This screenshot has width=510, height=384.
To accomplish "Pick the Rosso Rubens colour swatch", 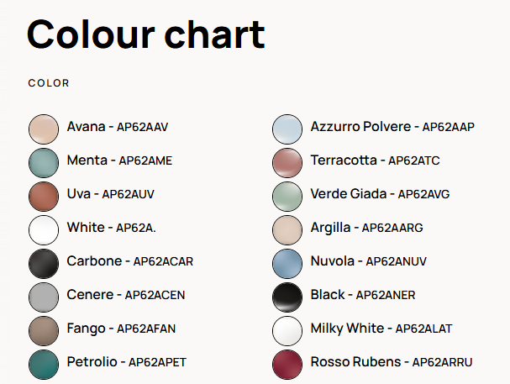I will point(287,364).
